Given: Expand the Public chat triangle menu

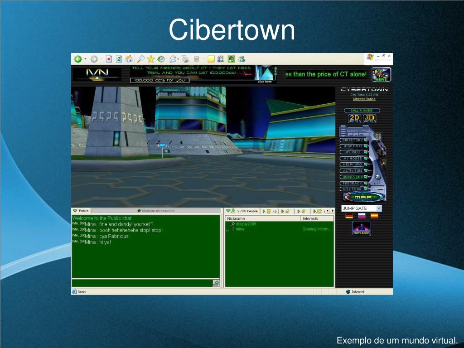Looking at the screenshot, I should [75, 211].
